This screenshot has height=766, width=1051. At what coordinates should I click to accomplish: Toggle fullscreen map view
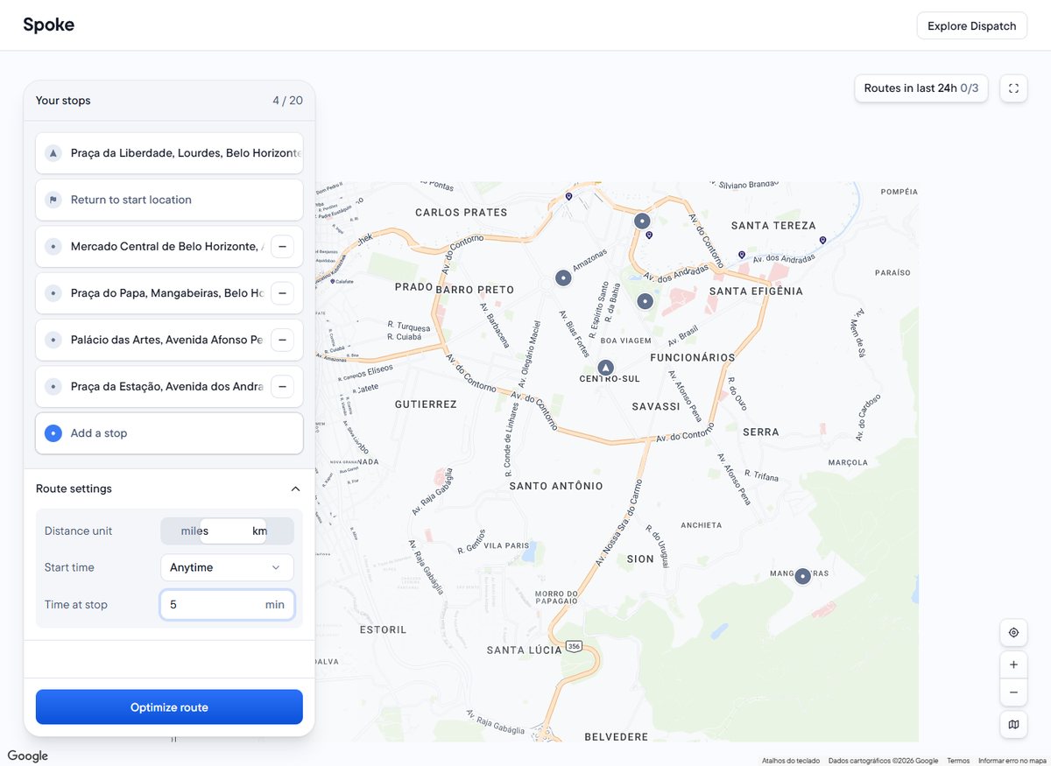pos(1013,88)
